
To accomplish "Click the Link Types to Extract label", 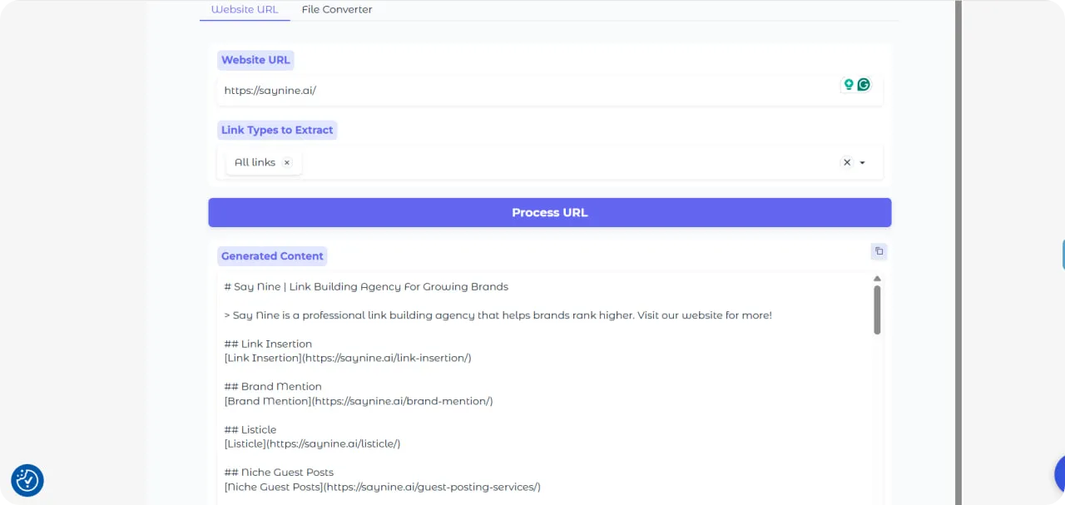I will (x=277, y=130).
